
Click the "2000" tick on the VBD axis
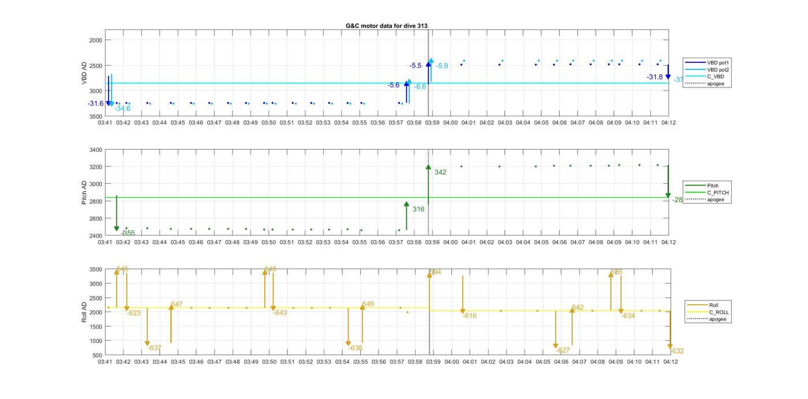click(95, 40)
